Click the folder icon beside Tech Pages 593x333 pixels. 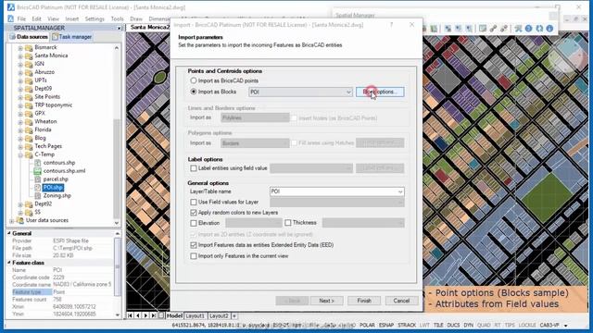coord(29,146)
